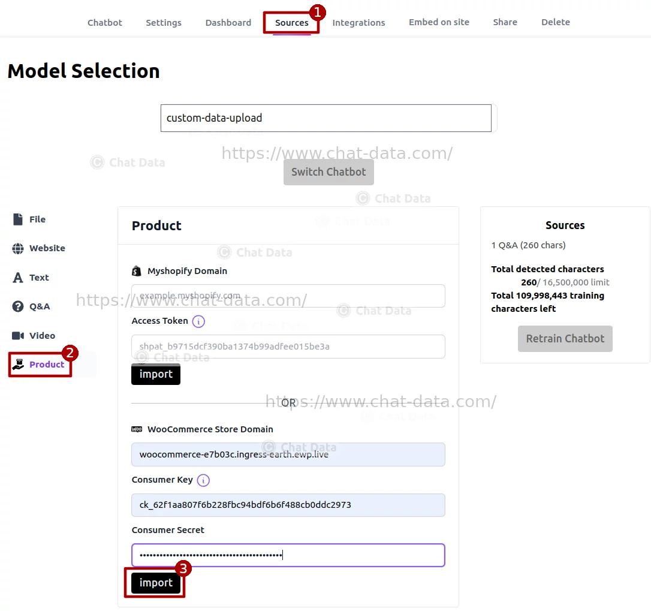Click the 'Model Selection' heading
Image resolution: width=651 pixels, height=611 pixels.
pyautogui.click(x=83, y=71)
